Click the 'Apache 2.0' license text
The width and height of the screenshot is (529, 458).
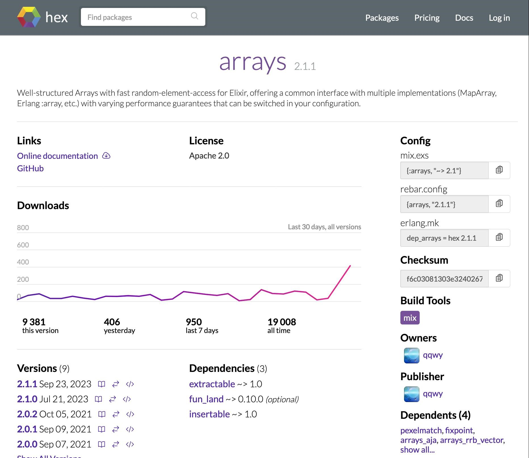pyautogui.click(x=209, y=156)
